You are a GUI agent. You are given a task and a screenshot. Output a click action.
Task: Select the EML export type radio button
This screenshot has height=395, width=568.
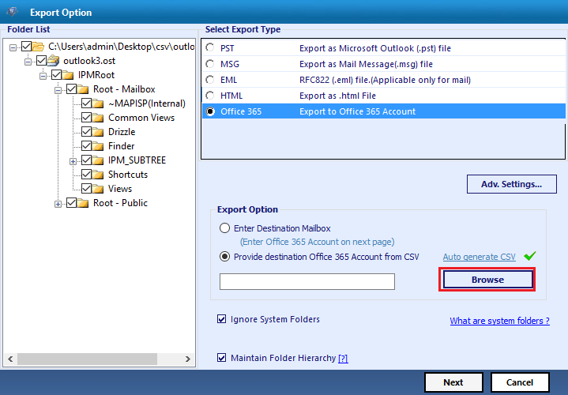pyautogui.click(x=209, y=80)
